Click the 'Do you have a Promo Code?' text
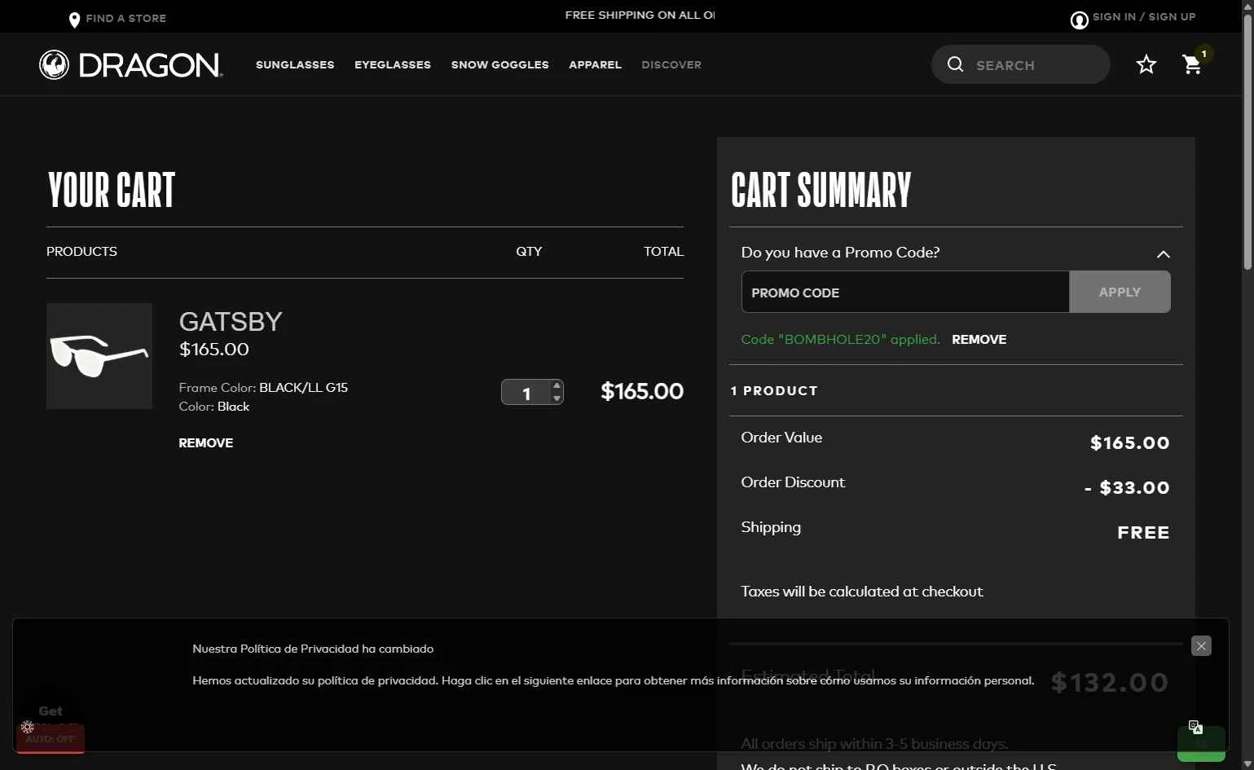Viewport: 1254px width, 770px height. tap(840, 253)
